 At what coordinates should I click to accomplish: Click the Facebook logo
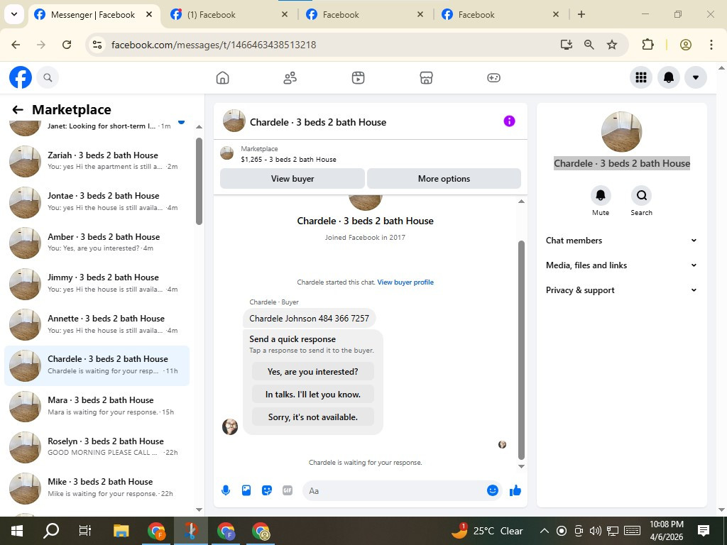click(21, 77)
